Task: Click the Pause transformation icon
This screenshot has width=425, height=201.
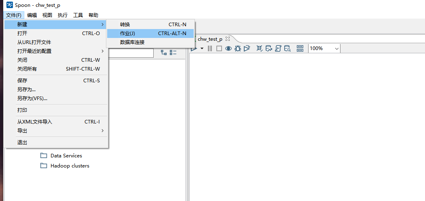Action: (210, 48)
